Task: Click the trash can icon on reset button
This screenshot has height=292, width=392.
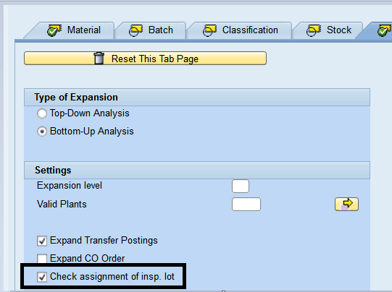Action: click(99, 58)
